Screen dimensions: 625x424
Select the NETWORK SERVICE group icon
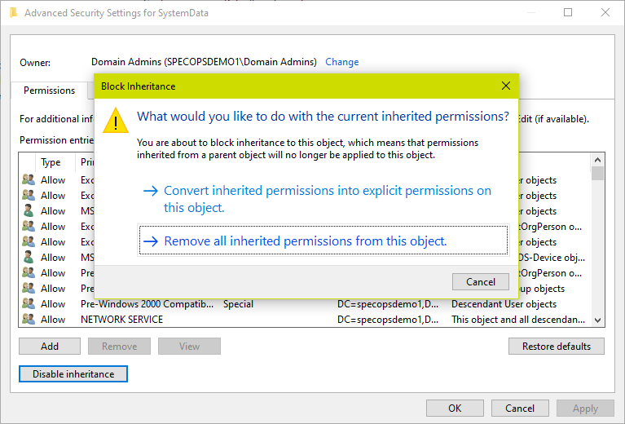pyautogui.click(x=29, y=319)
